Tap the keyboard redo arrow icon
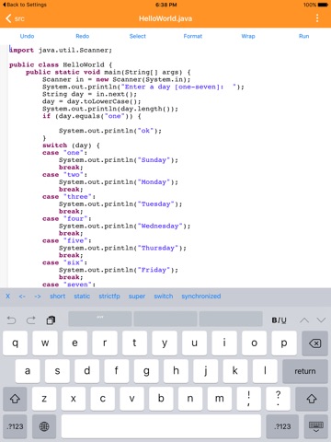The image size is (331, 442). coord(30,320)
